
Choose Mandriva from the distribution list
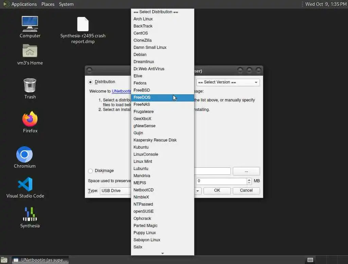(x=162, y=175)
